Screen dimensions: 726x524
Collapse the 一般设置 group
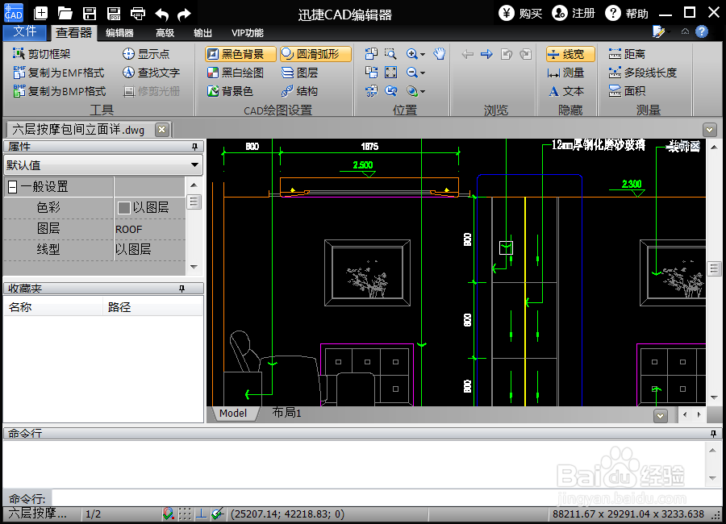(12, 187)
